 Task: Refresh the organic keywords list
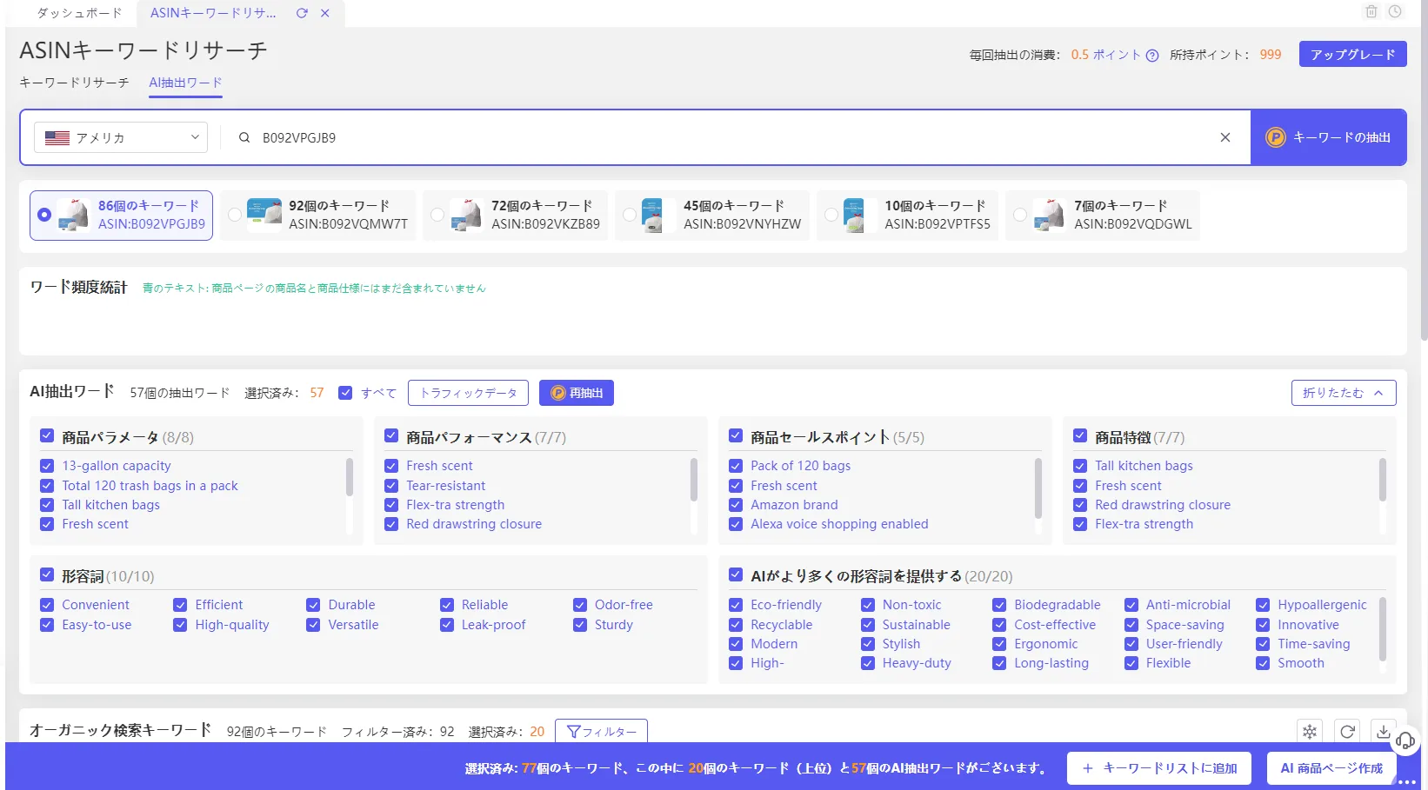1347,732
